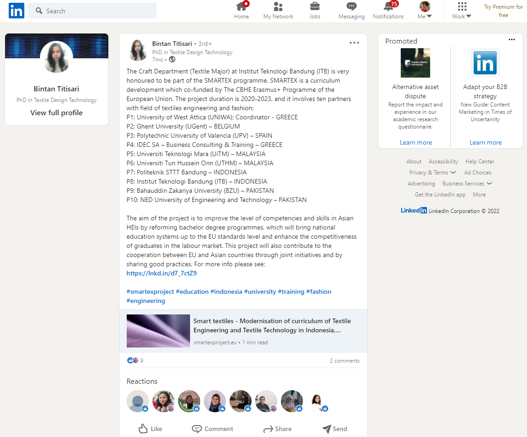Like the post
This screenshot has width=527, height=437.
[x=150, y=429]
